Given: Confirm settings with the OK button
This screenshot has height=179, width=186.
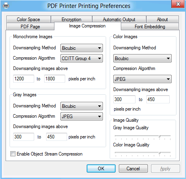Looking at the screenshot, I should coord(101,169).
